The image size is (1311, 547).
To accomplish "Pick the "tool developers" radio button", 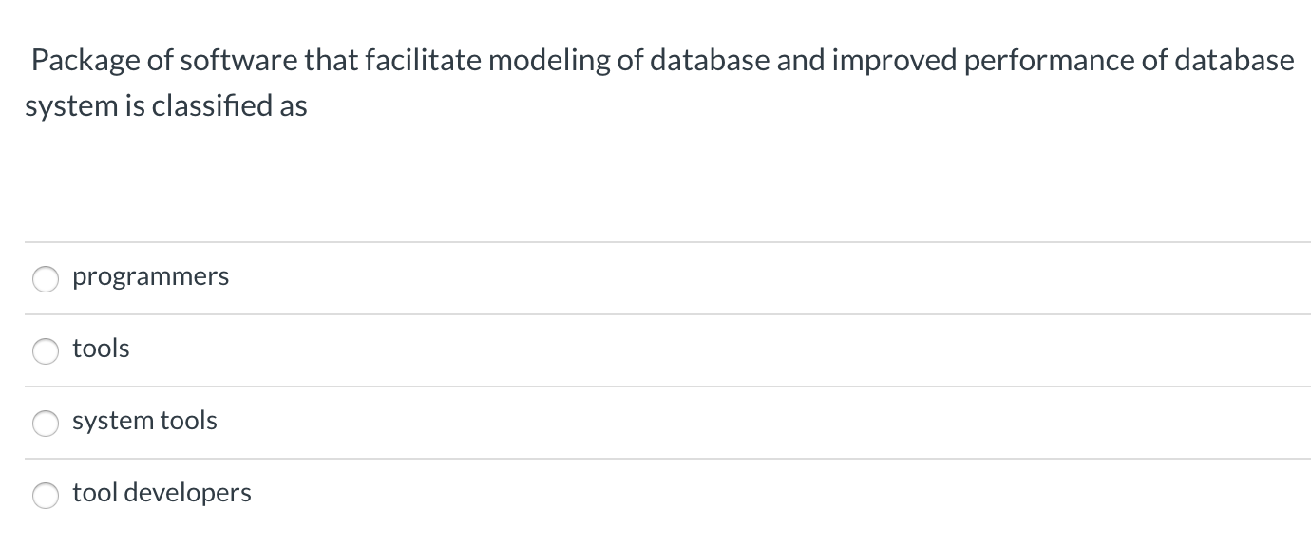I will tap(47, 495).
